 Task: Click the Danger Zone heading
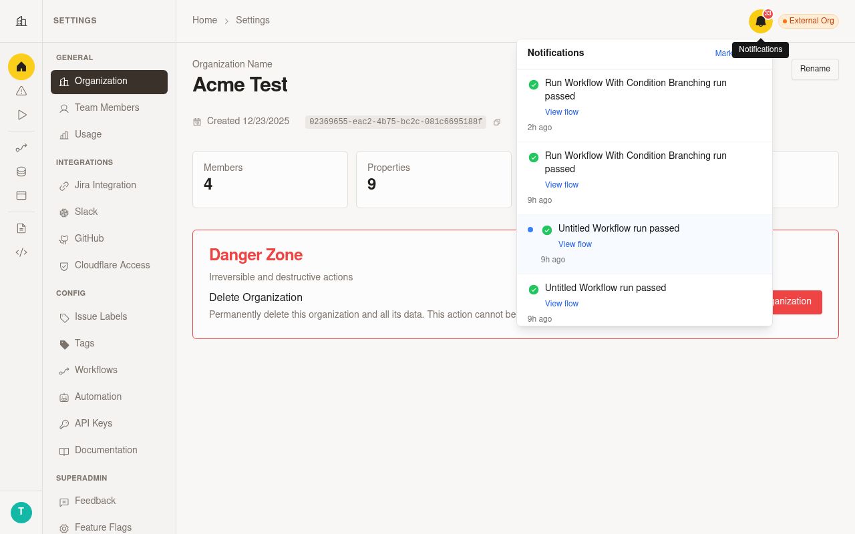pos(256,255)
